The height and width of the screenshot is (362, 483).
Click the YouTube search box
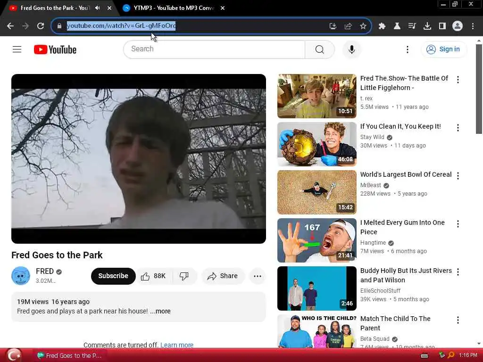coord(214,49)
